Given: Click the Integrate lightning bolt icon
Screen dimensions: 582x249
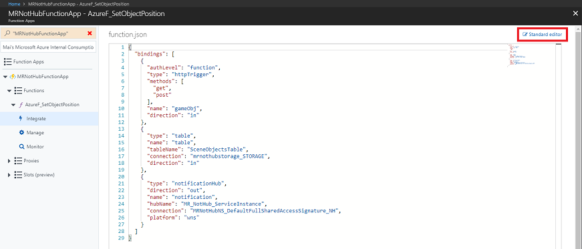Looking at the screenshot, I should click(x=21, y=119).
